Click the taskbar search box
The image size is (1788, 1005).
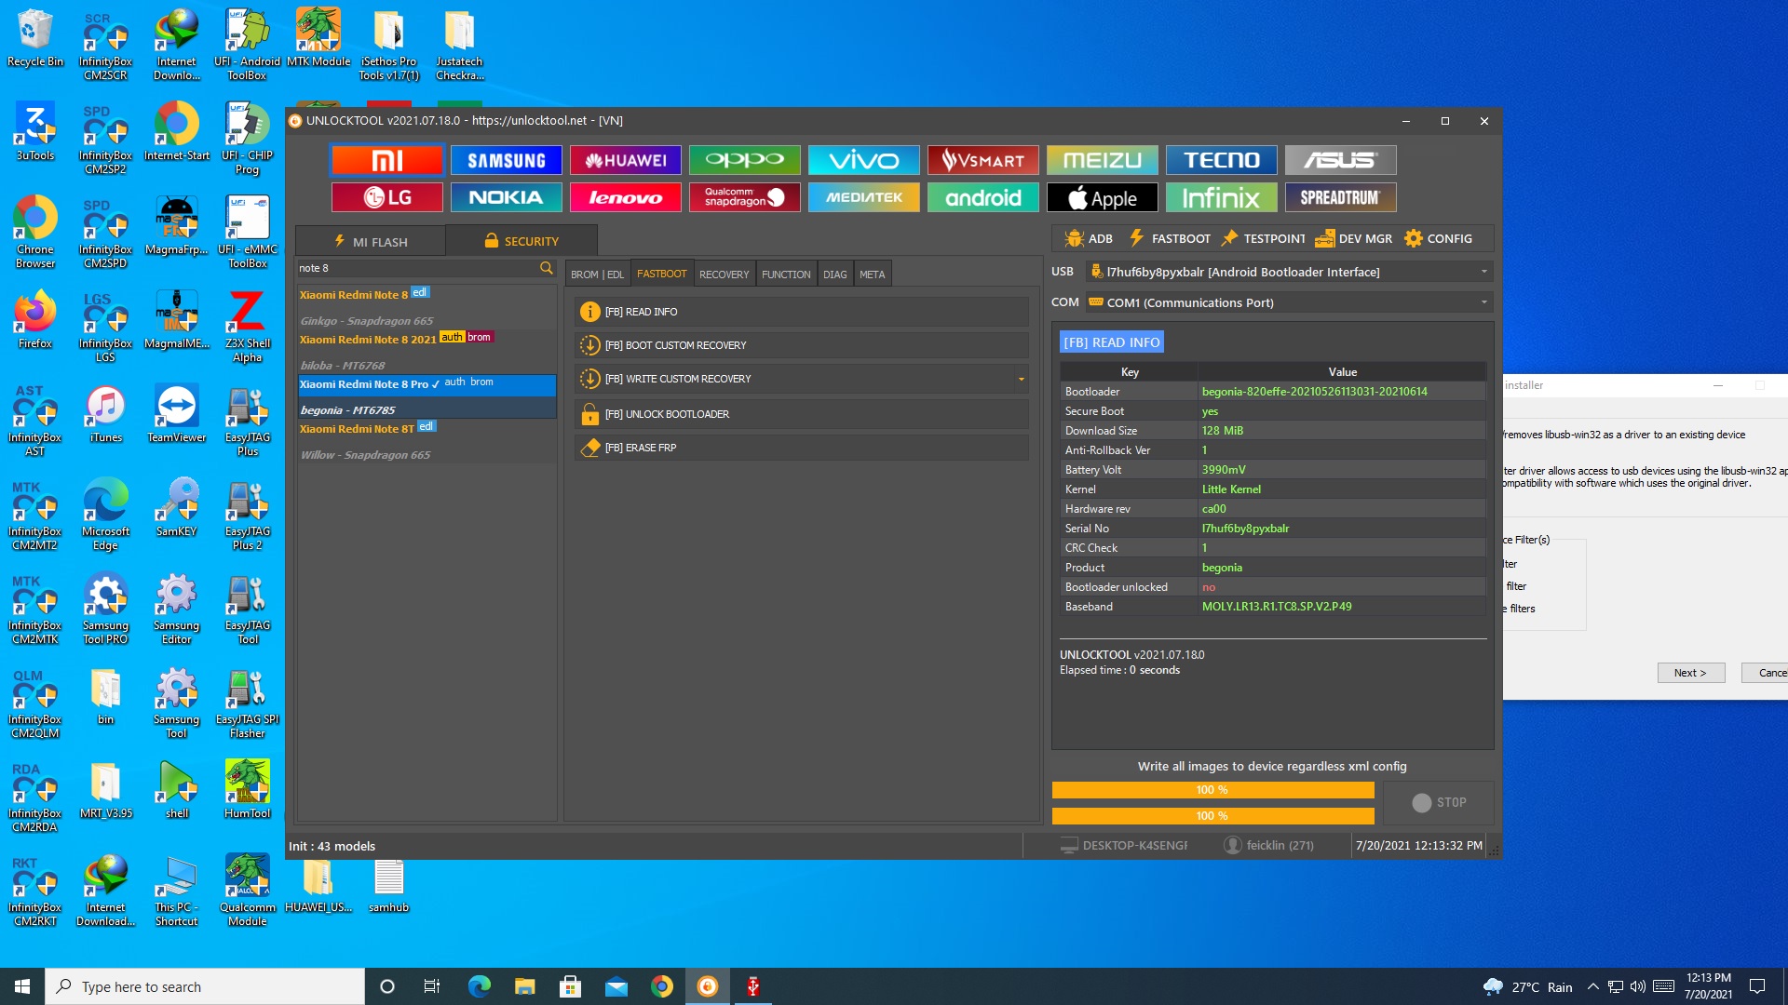(205, 986)
